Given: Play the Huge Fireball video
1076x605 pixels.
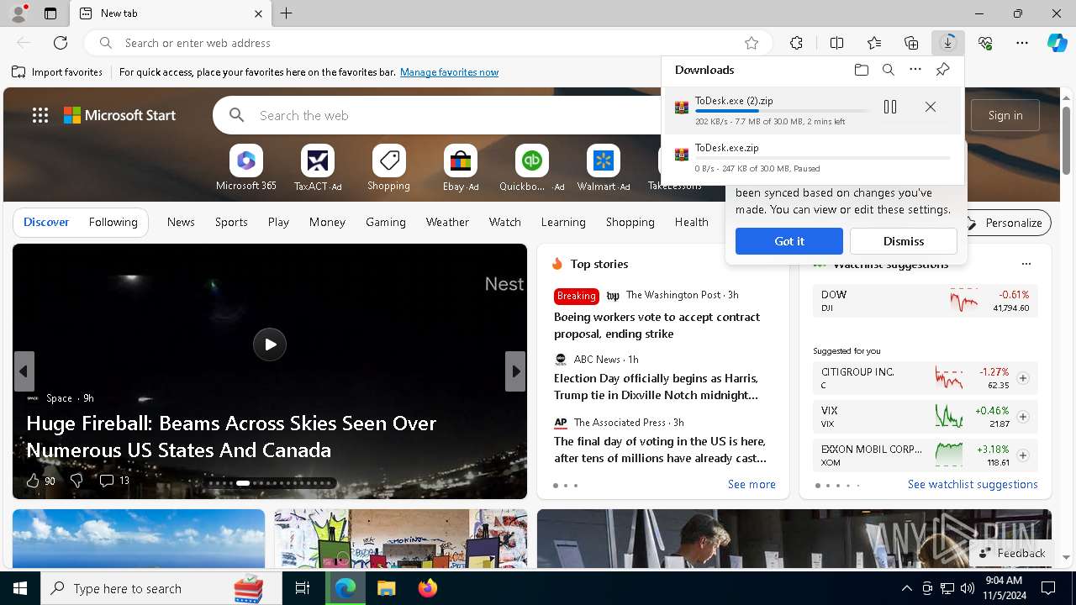Looking at the screenshot, I should [270, 345].
